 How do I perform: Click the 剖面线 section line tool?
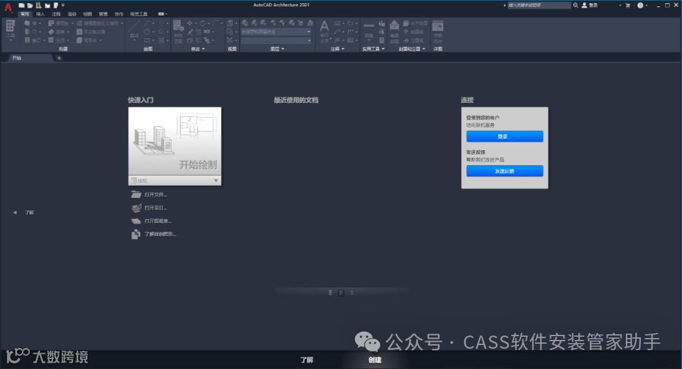point(414,32)
